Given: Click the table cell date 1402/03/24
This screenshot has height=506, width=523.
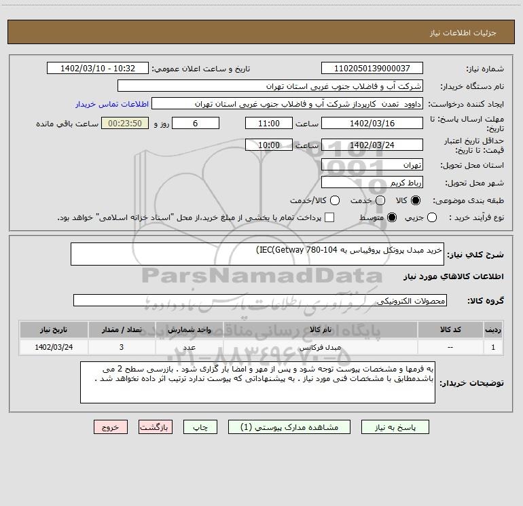Looking at the screenshot, I should tap(54, 347).
